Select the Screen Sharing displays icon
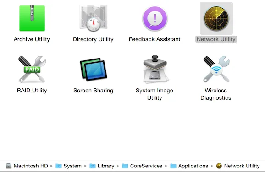 [x=94, y=70]
